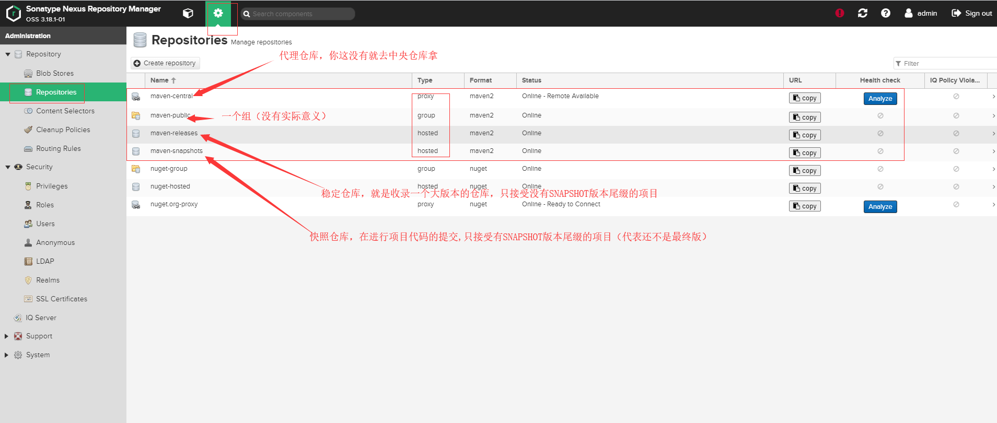Viewport: 997px width, 423px height.
Task: Click the System gear icon in sidebar
Action: pyautogui.click(x=18, y=355)
